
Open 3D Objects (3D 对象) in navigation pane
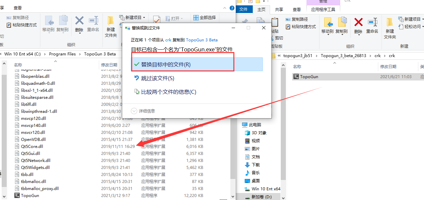[x=255, y=133]
